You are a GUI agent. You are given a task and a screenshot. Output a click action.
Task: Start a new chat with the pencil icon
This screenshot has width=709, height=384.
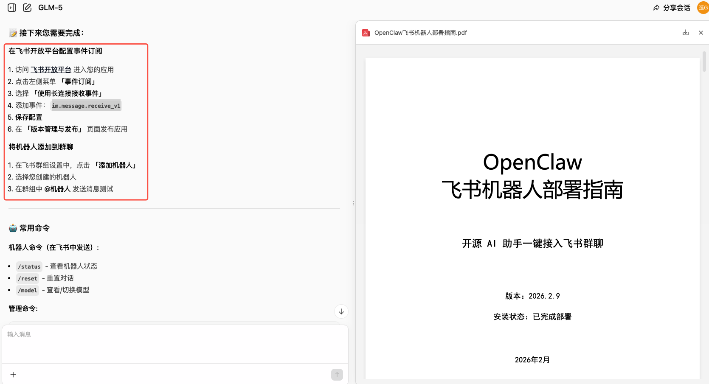click(x=27, y=7)
